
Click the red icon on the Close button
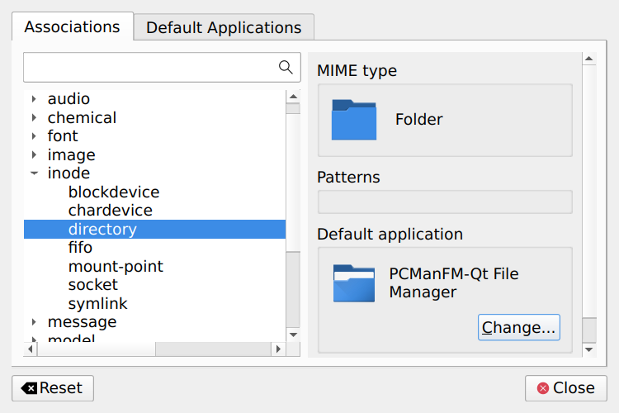543,388
